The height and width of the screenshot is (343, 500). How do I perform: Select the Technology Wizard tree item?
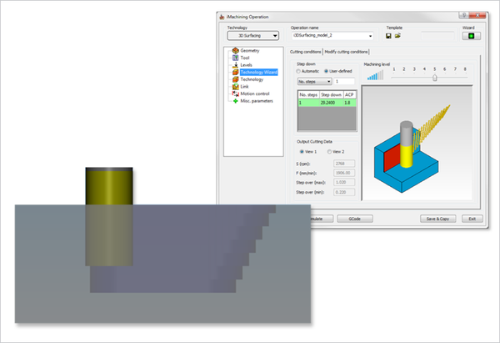260,73
